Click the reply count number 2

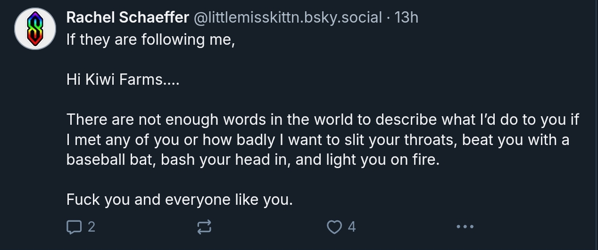point(91,227)
